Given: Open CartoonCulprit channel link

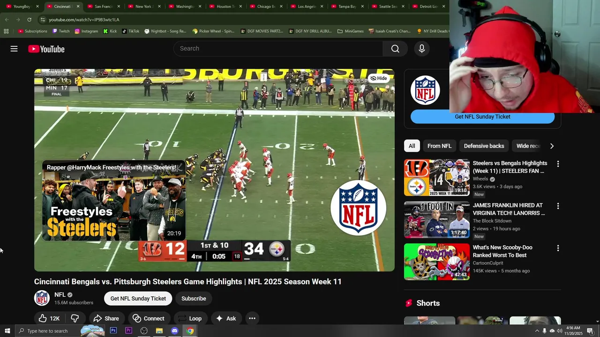Looking at the screenshot, I should 488,263.
